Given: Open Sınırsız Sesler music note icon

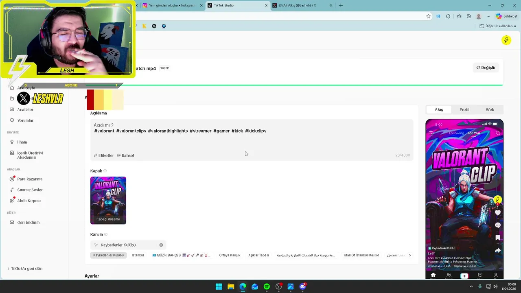Looking at the screenshot, I should point(12,190).
